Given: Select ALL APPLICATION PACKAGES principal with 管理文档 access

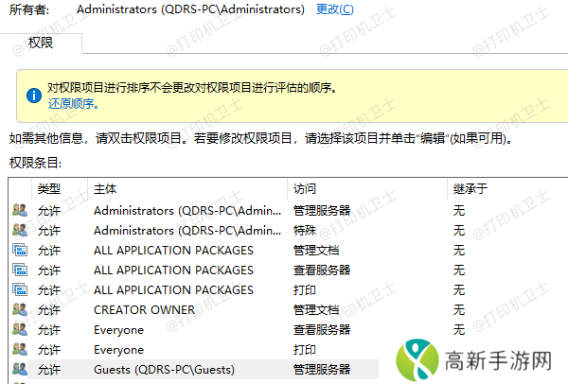Looking at the screenshot, I should point(173,250).
